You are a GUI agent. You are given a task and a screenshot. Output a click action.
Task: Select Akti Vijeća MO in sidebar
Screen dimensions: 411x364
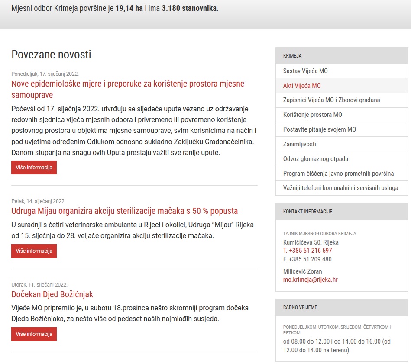(x=302, y=86)
